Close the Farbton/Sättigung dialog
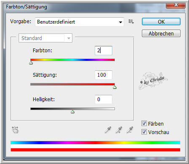This screenshot has height=164, width=189. [176, 5]
